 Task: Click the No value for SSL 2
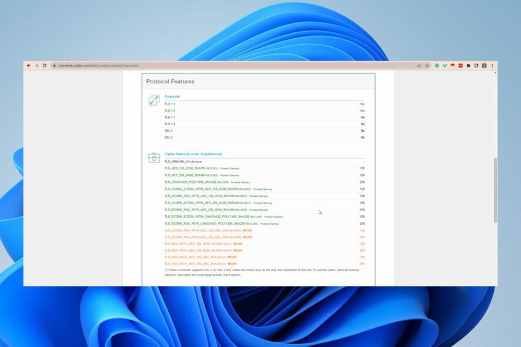(362, 137)
